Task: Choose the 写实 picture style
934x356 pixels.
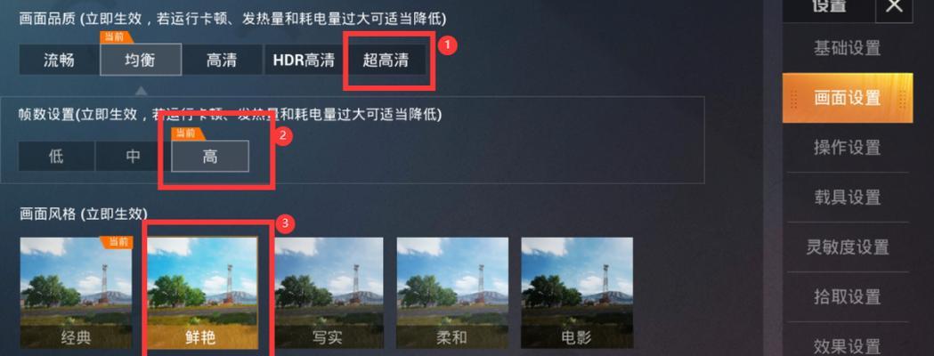Action: (328, 293)
